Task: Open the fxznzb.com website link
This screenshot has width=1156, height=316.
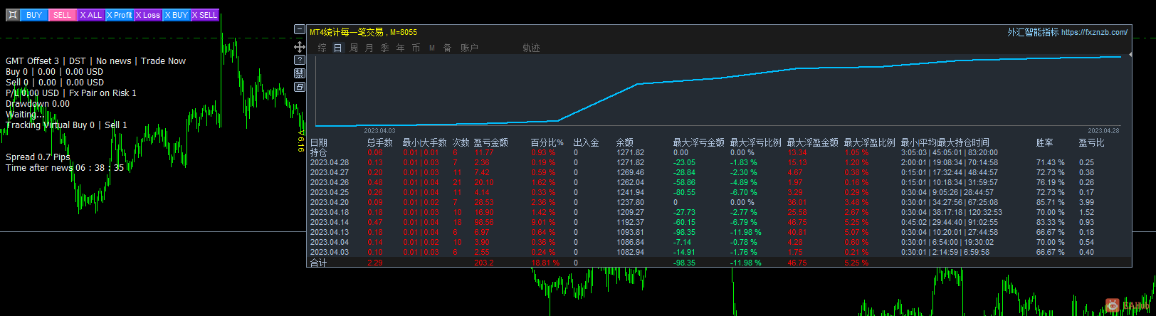Action: click(x=1094, y=32)
